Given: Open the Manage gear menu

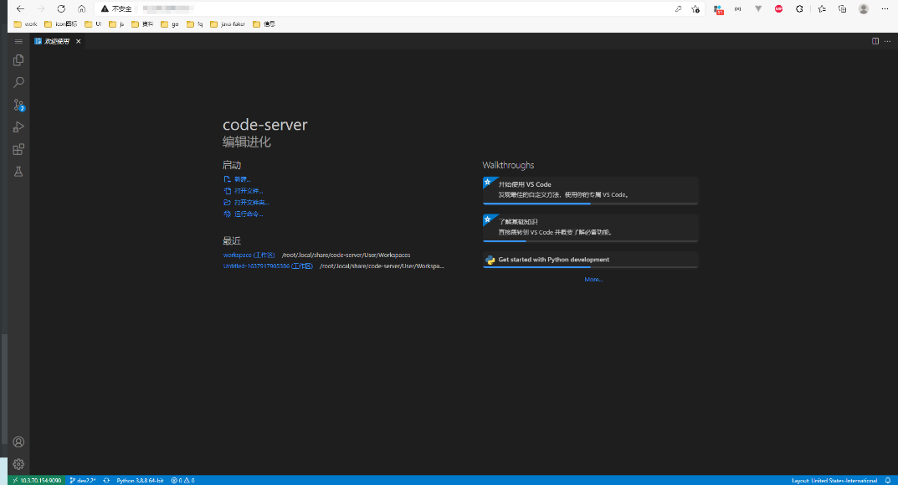Looking at the screenshot, I should 18,464.
